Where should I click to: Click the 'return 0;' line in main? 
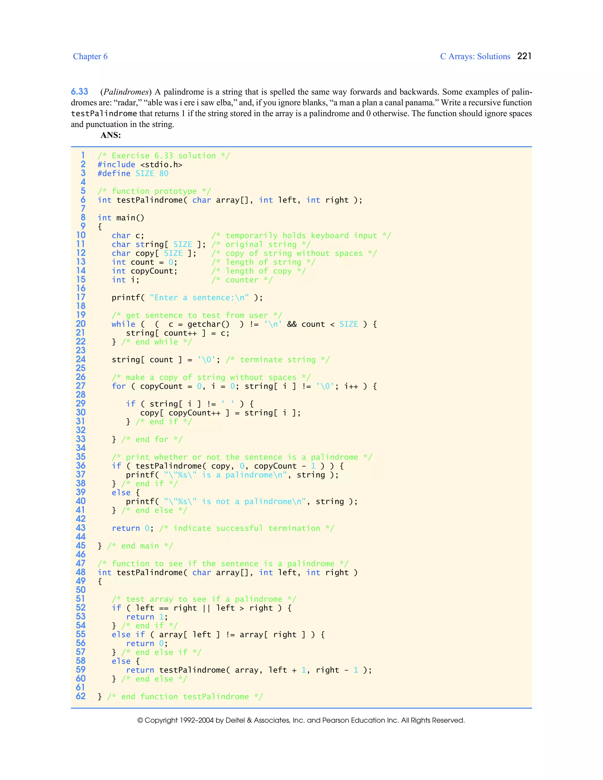(132, 528)
